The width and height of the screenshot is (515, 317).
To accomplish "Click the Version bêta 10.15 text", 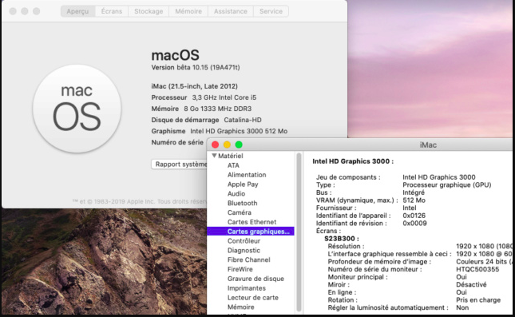I will click(x=196, y=67).
